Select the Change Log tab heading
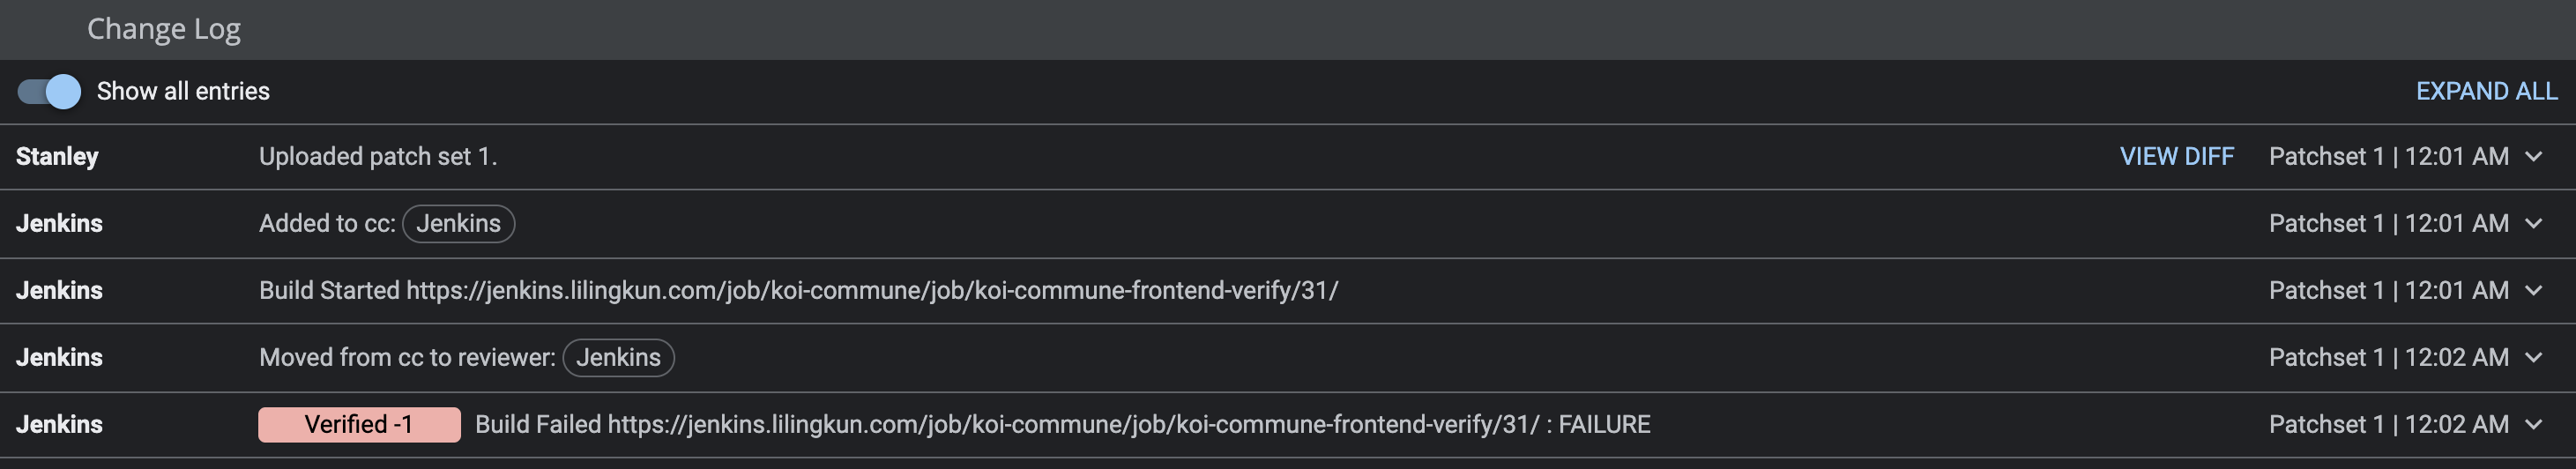2576x469 pixels. point(164,30)
